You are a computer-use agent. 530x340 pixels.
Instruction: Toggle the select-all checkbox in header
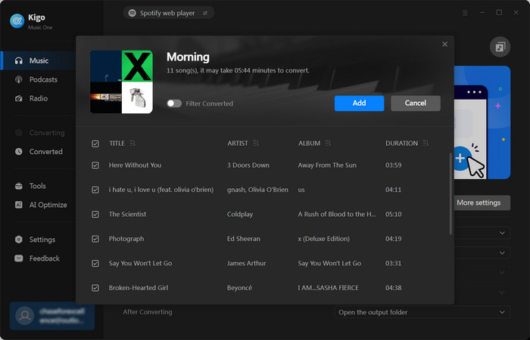click(x=95, y=144)
